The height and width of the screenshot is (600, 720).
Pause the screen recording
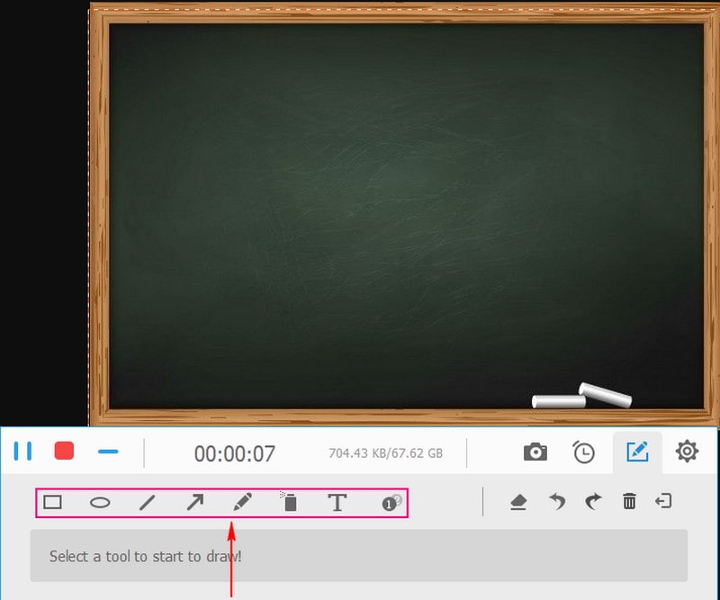[x=22, y=451]
